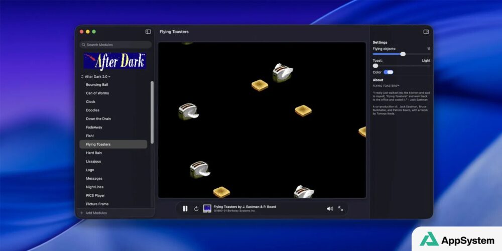Click the Add Modules button
This screenshot has height=251, width=502.
[93, 213]
